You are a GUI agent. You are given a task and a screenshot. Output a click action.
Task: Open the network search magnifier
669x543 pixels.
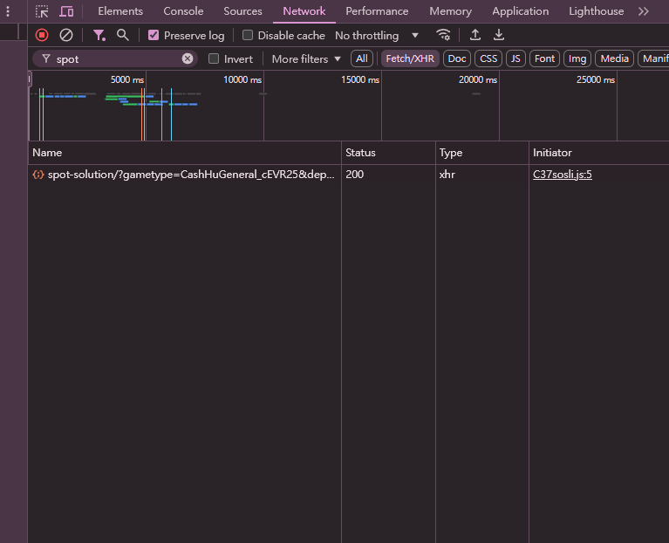click(x=123, y=35)
